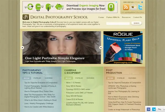Click the Twitter share icon in bottom bar
Image resolution: width=165 pixels, height=112 pixels.
154,109
